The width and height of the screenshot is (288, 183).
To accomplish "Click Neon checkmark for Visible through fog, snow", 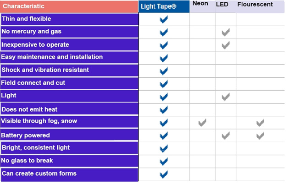I will tap(202, 123).
